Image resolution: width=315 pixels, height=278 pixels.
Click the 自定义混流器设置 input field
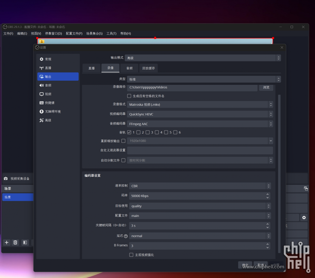pyautogui.click(x=200, y=150)
